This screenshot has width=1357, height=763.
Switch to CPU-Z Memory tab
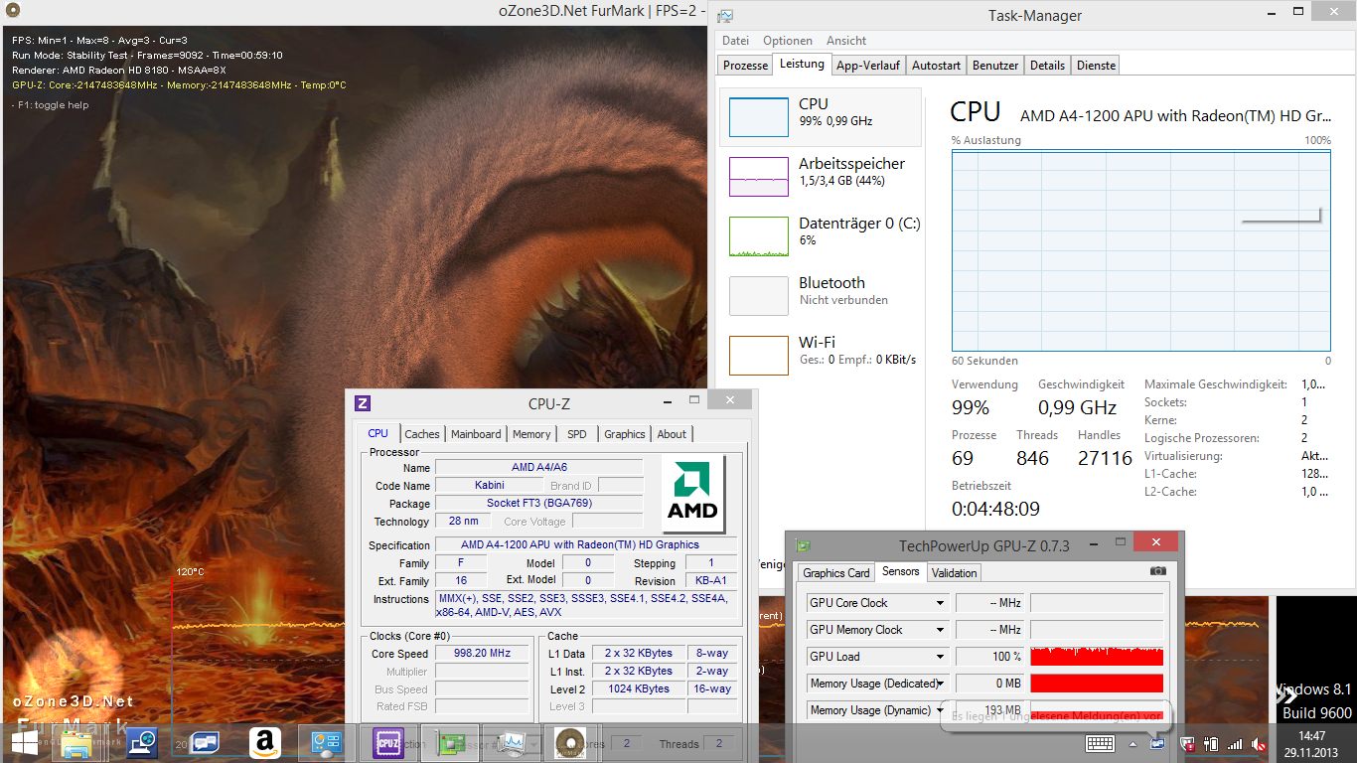(531, 434)
